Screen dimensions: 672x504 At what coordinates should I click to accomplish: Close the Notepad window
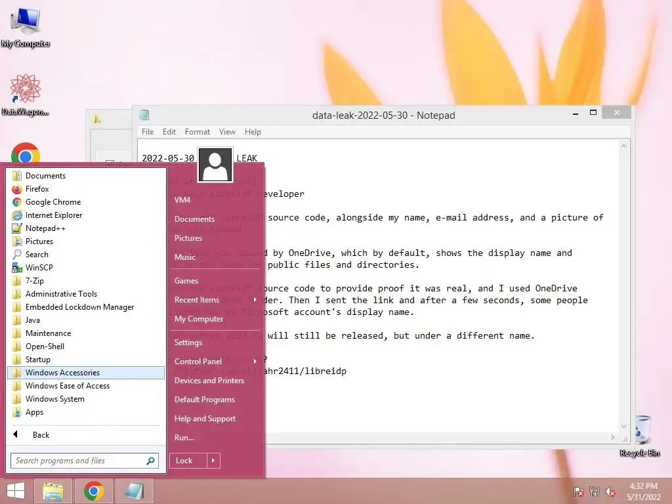pos(617,112)
